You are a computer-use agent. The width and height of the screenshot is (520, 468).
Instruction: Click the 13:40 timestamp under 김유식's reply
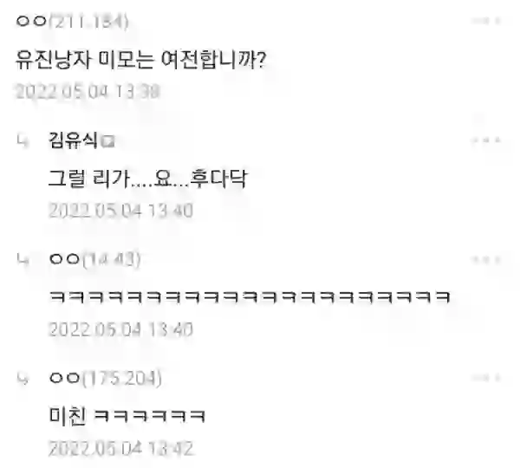(x=120, y=211)
